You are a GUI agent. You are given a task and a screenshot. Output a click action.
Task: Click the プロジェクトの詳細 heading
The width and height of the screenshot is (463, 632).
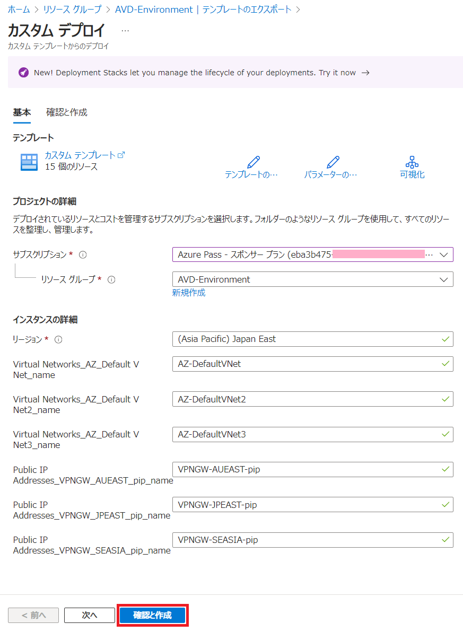45,201
